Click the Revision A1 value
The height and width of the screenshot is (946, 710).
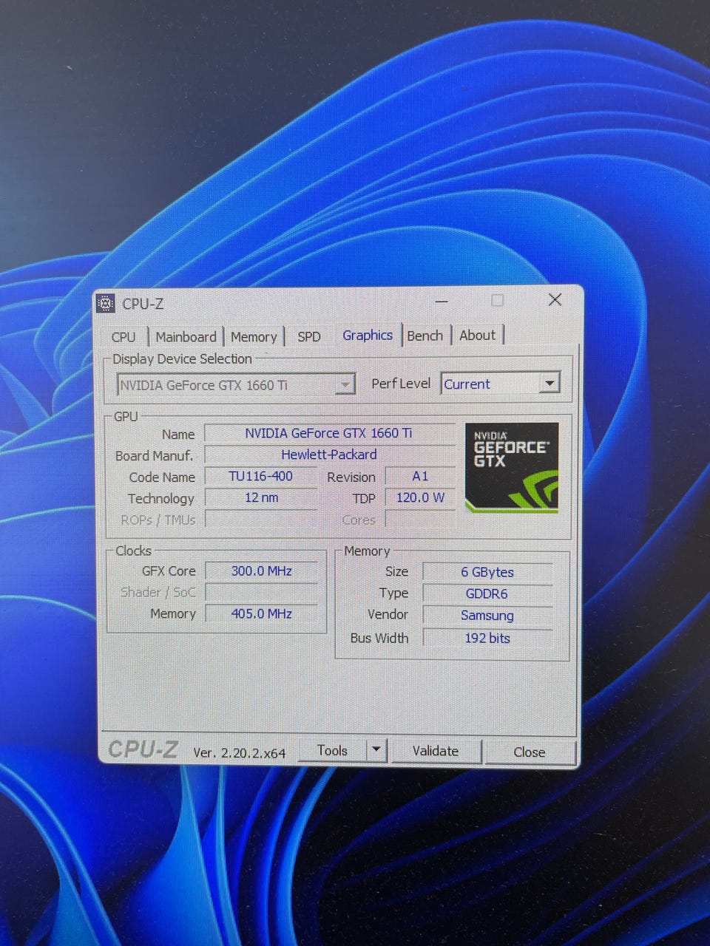click(x=420, y=476)
